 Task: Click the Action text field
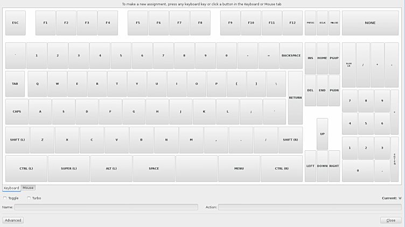(x=309, y=207)
